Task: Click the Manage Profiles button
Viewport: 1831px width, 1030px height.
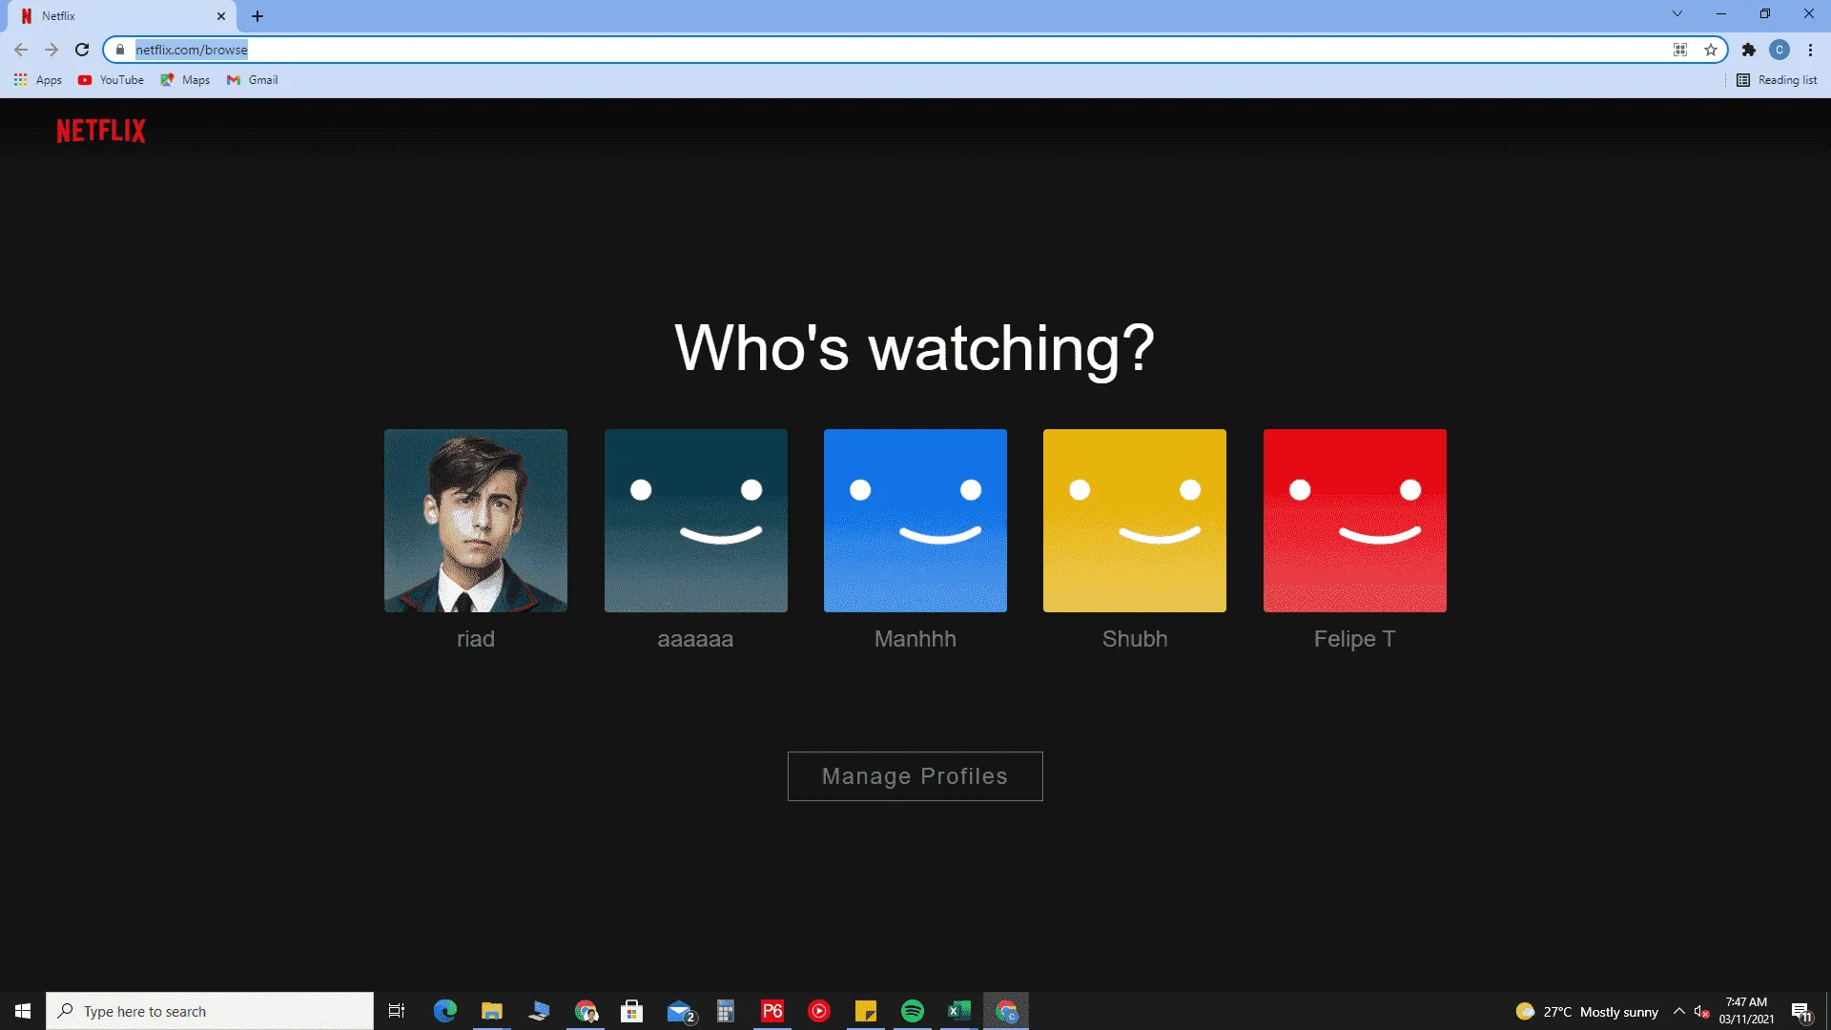Action: (915, 776)
